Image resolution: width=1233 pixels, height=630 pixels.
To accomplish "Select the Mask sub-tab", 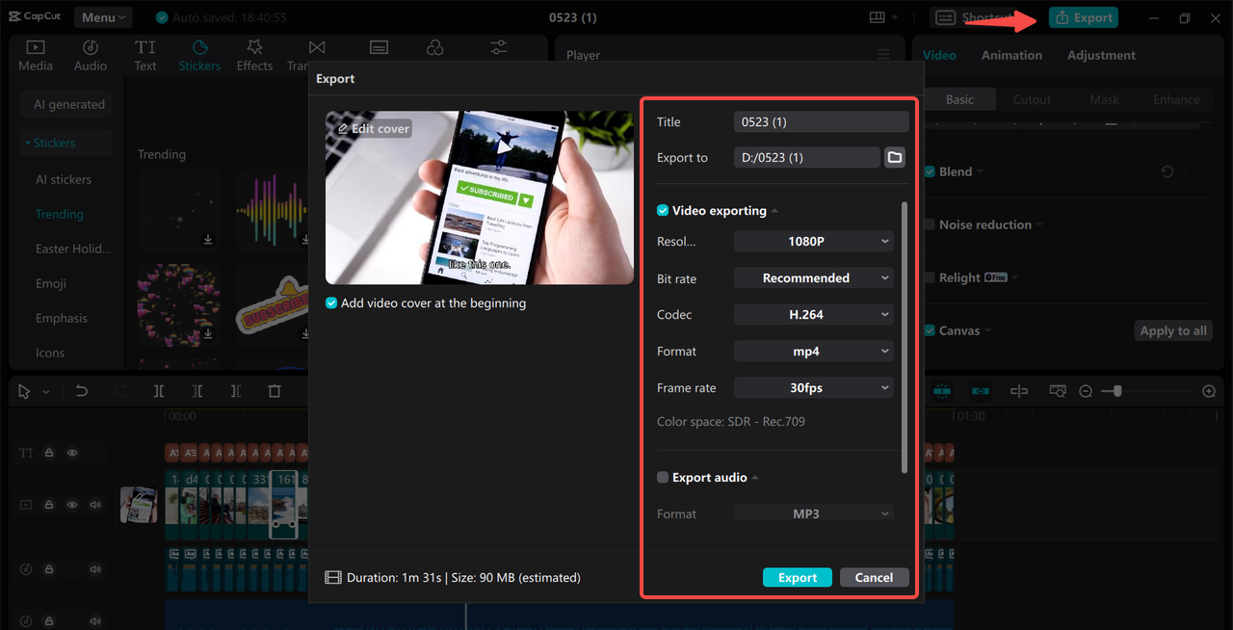I will click(1104, 99).
